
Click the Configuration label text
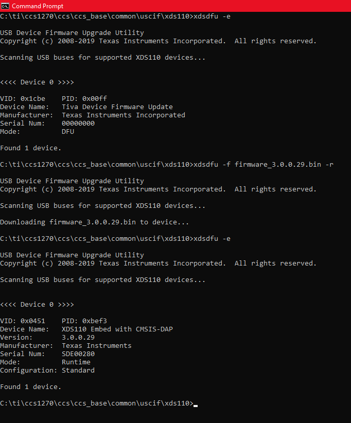point(29,371)
